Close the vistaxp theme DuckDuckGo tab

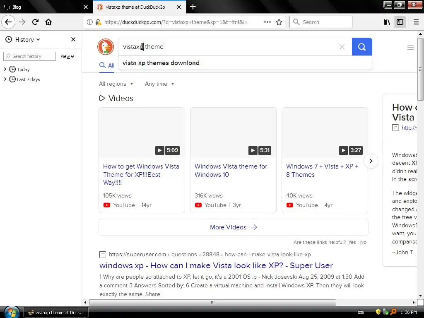coord(179,7)
